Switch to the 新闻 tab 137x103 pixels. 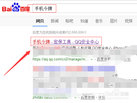tap(55, 21)
